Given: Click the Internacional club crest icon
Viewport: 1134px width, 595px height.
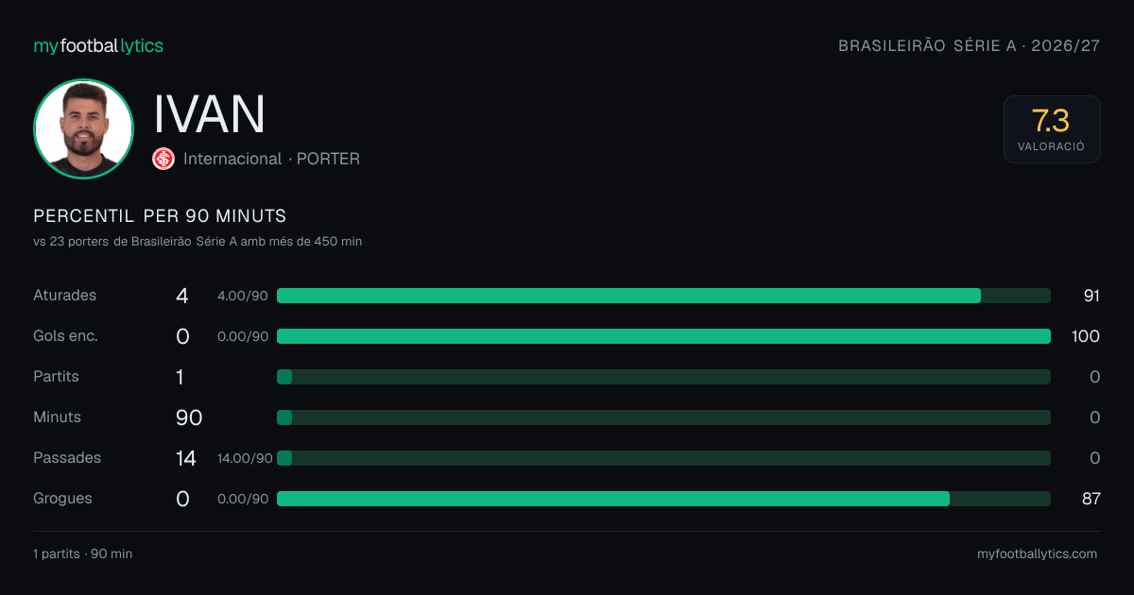Looking at the screenshot, I should pyautogui.click(x=163, y=159).
